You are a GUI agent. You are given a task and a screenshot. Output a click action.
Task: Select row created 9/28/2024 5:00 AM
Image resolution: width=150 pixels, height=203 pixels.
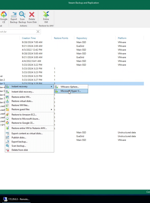pos(72,53)
